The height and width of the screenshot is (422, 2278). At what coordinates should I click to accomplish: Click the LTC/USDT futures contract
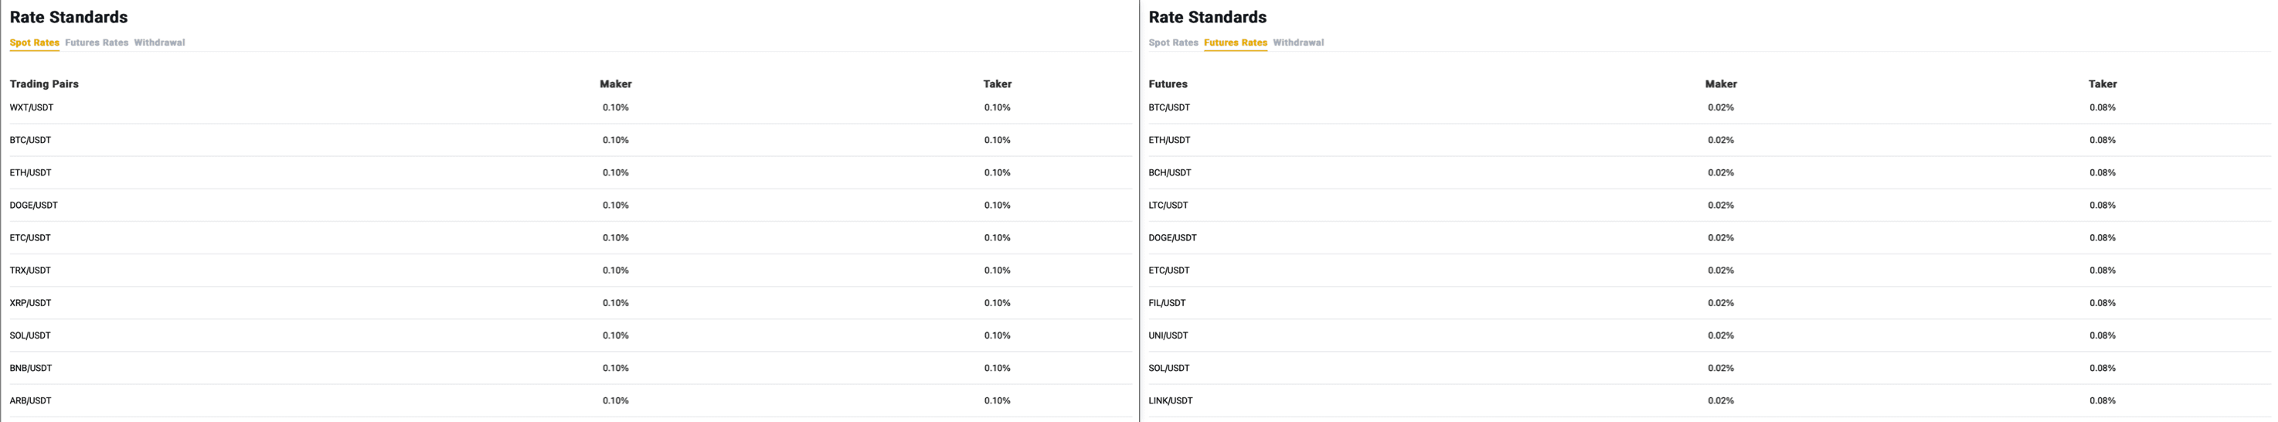point(1168,206)
